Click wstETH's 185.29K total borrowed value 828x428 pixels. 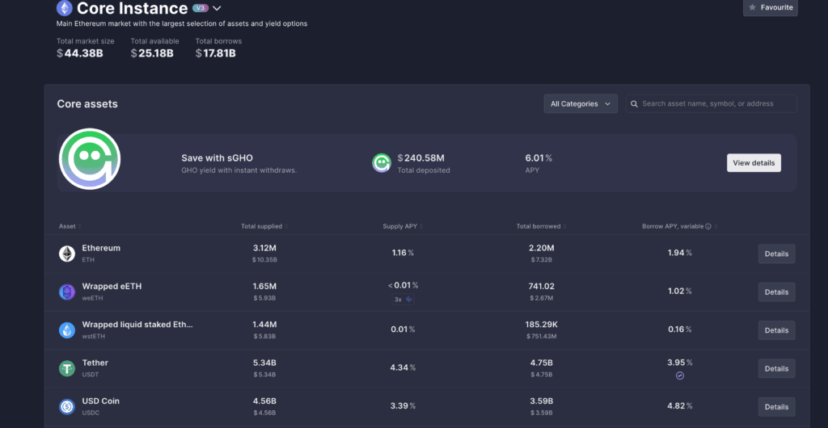[x=541, y=324]
